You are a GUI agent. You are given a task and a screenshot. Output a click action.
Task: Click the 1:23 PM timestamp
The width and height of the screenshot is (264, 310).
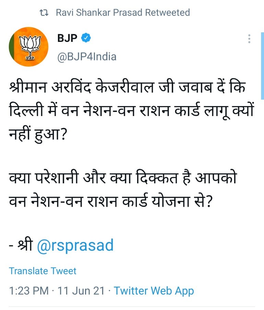click(x=29, y=291)
